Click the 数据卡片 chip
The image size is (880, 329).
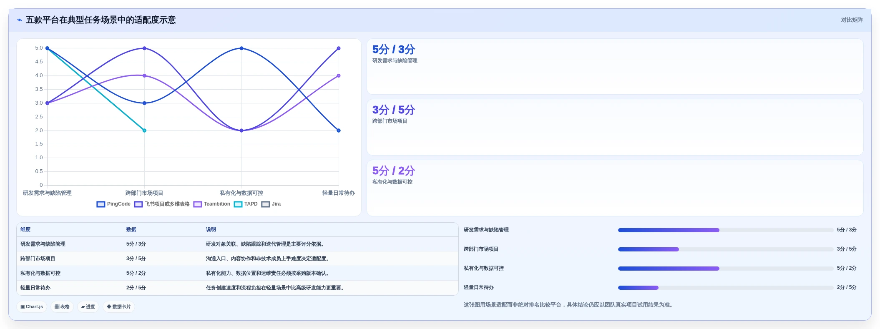pyautogui.click(x=118, y=306)
